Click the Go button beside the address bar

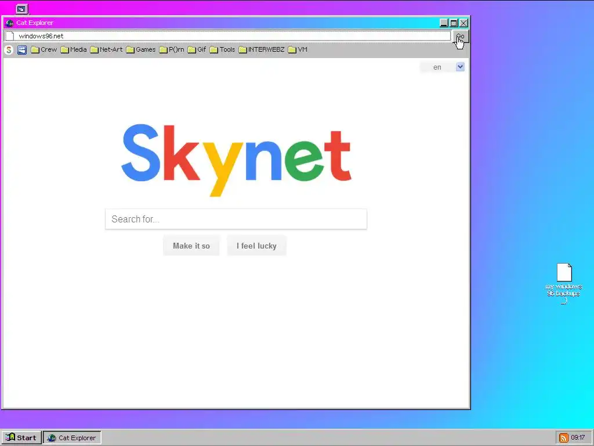pyautogui.click(x=461, y=37)
